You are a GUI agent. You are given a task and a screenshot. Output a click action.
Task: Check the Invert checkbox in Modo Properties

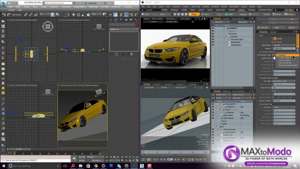pyautogui.click(x=275, y=42)
